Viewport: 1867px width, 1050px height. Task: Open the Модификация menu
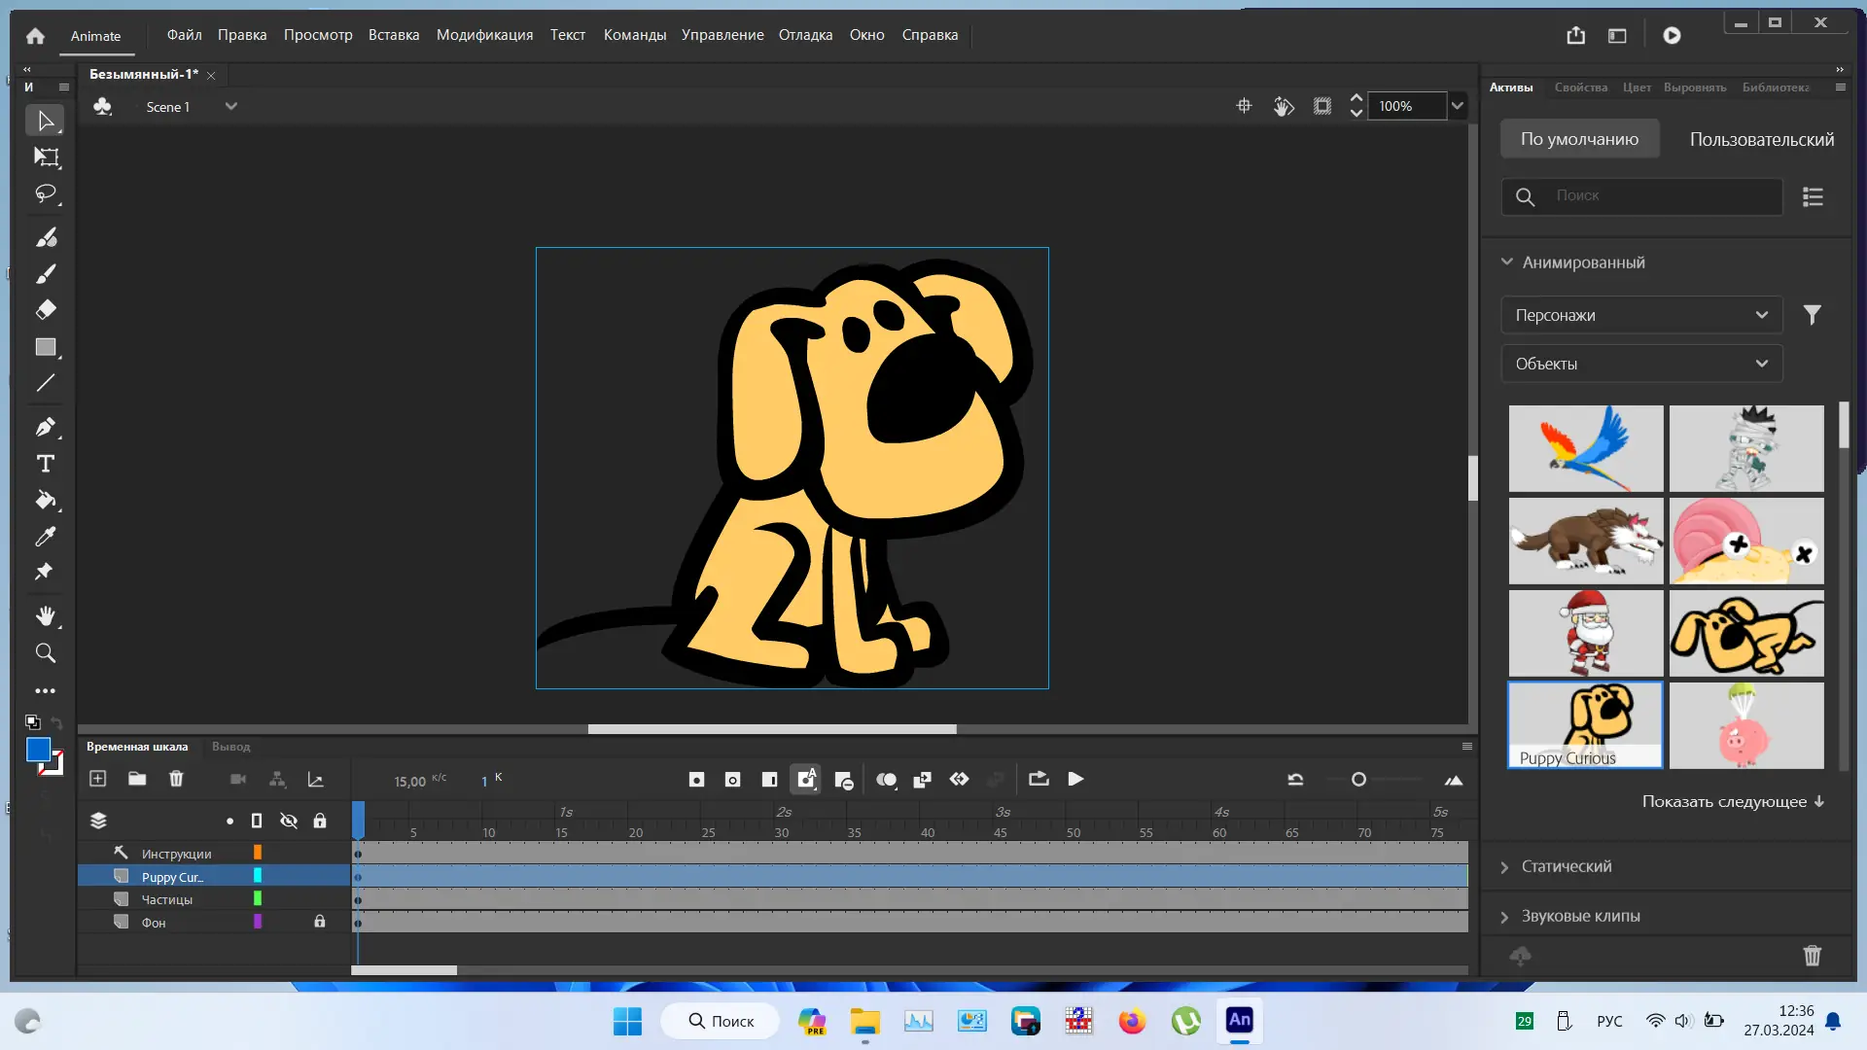click(484, 35)
